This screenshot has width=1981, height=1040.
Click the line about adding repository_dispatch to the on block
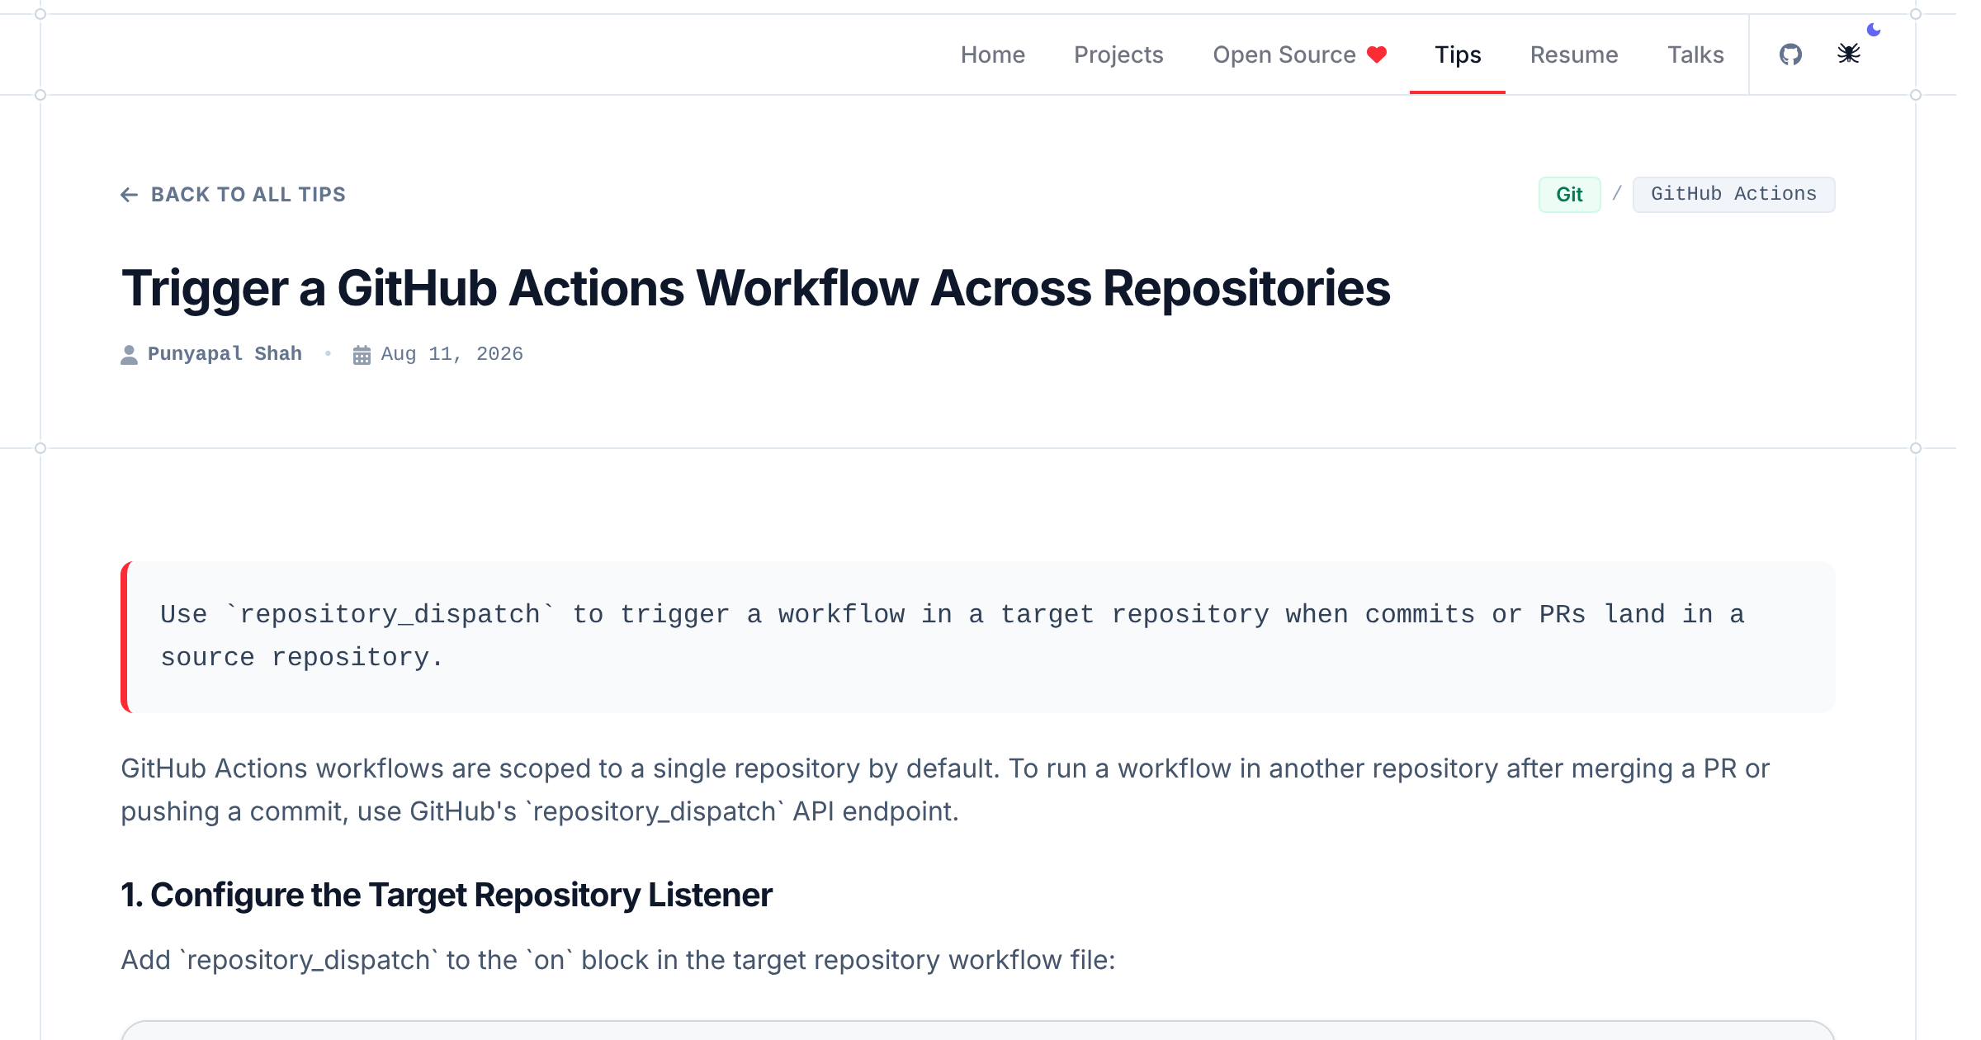click(x=618, y=960)
